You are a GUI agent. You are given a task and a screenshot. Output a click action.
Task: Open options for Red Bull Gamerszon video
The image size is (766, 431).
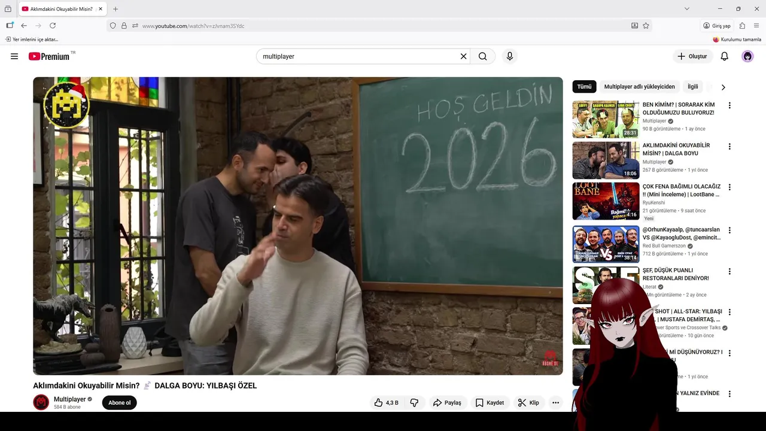729,230
